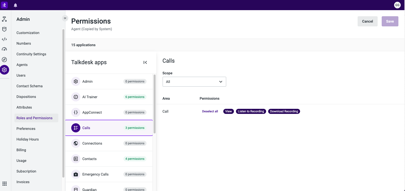Select the AI Trainer brain icon
The height and width of the screenshot is (191, 405).
(76, 97)
